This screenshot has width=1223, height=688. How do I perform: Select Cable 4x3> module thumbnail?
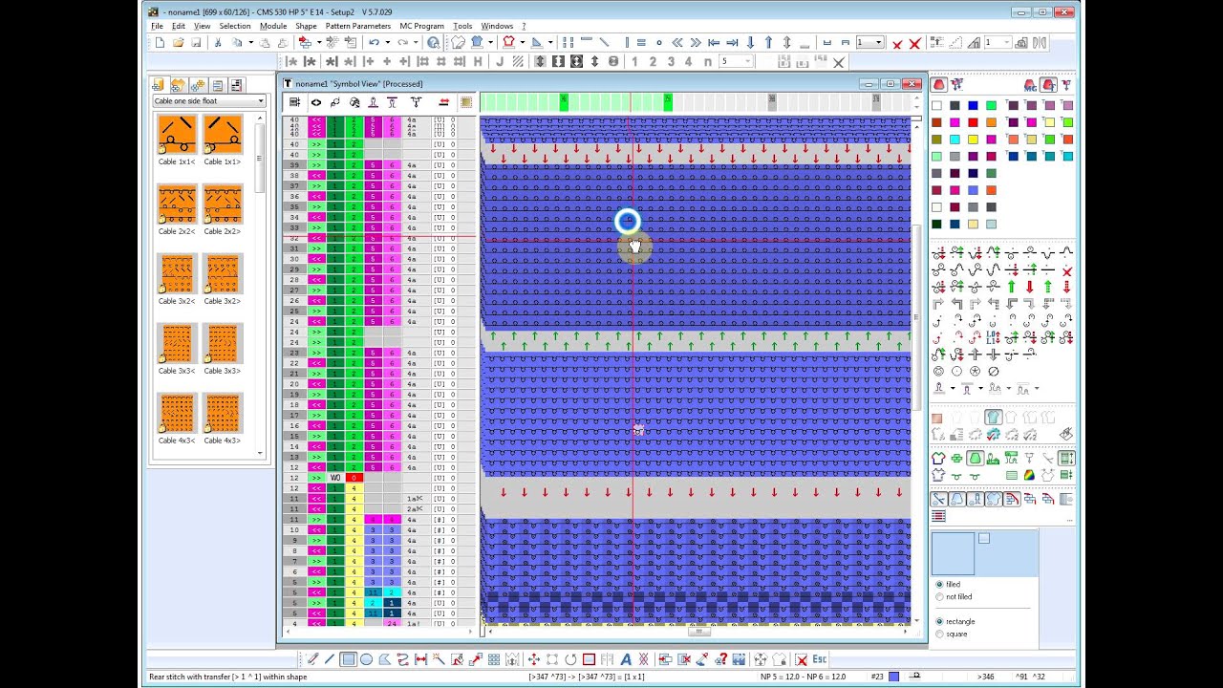[223, 414]
